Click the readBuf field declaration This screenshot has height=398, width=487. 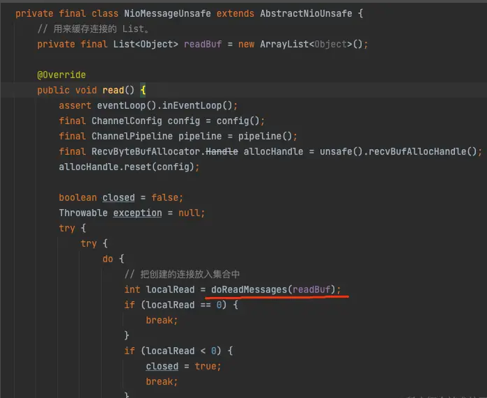tap(203, 44)
